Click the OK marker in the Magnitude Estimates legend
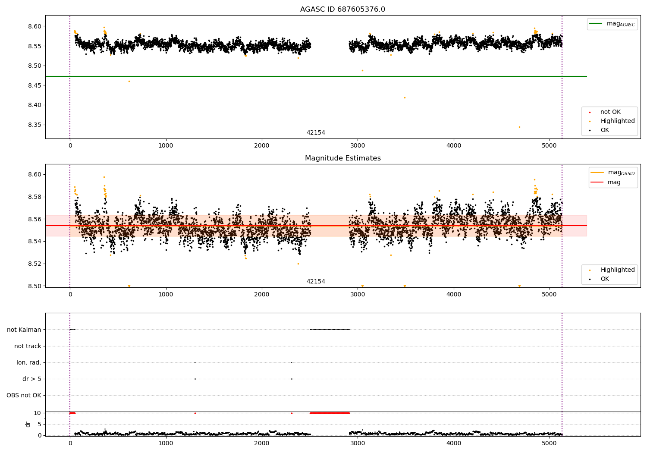Image resolution: width=647 pixels, height=453 pixels. [x=590, y=280]
